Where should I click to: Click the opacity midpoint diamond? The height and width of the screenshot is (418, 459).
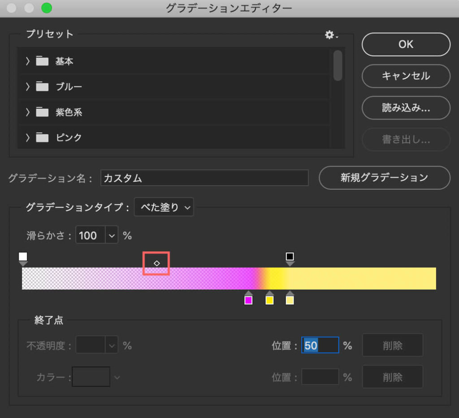pyautogui.click(x=156, y=263)
